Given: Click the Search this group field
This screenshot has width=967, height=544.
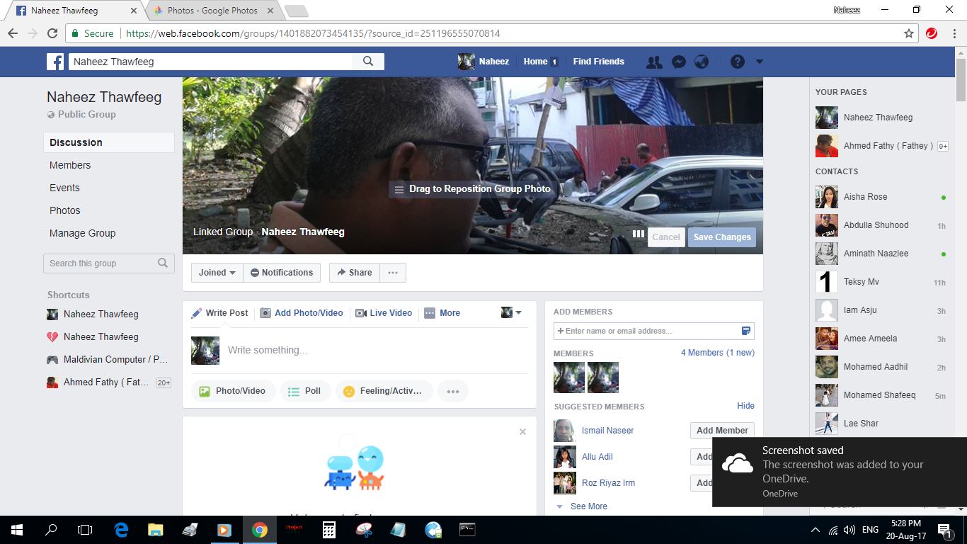Looking at the screenshot, I should coord(108,263).
